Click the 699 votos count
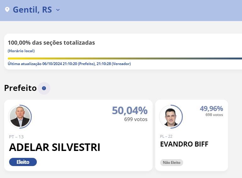 pyautogui.click(x=136, y=119)
